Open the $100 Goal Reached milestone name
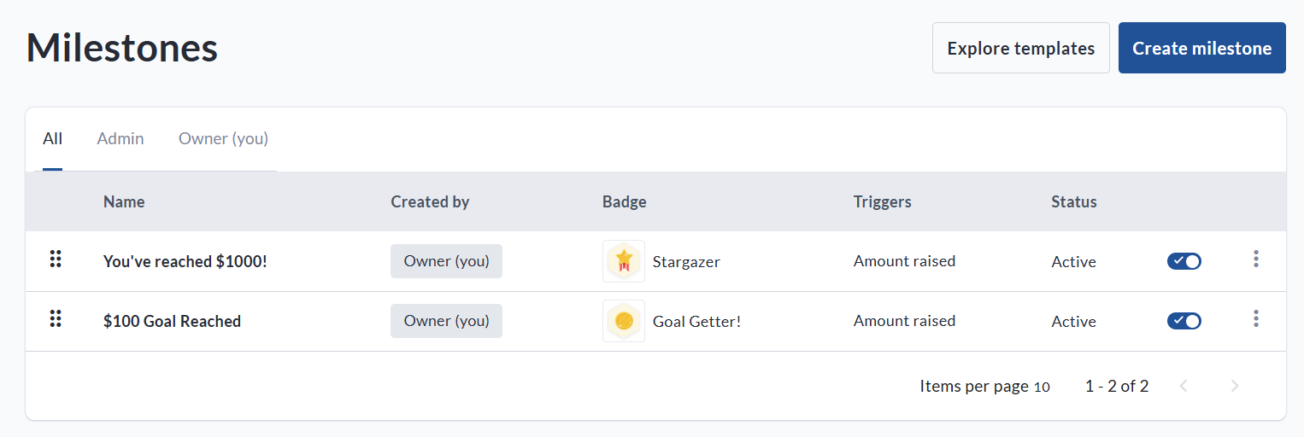The image size is (1304, 437). (172, 321)
